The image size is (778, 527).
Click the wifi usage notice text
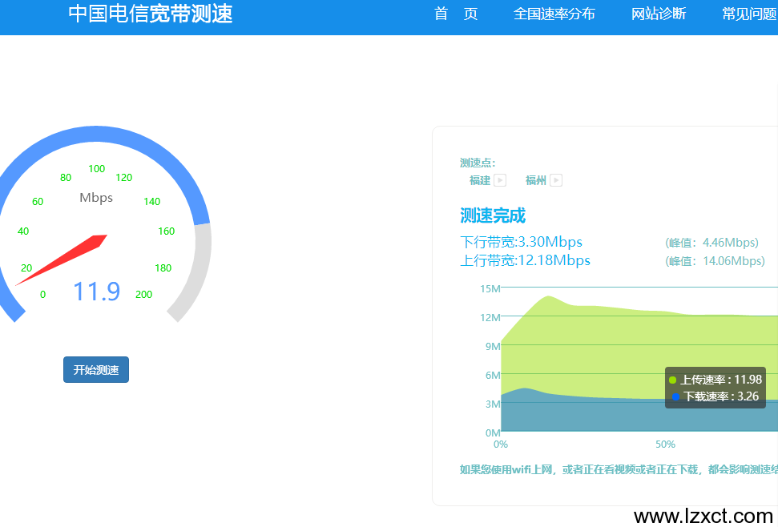pos(619,469)
